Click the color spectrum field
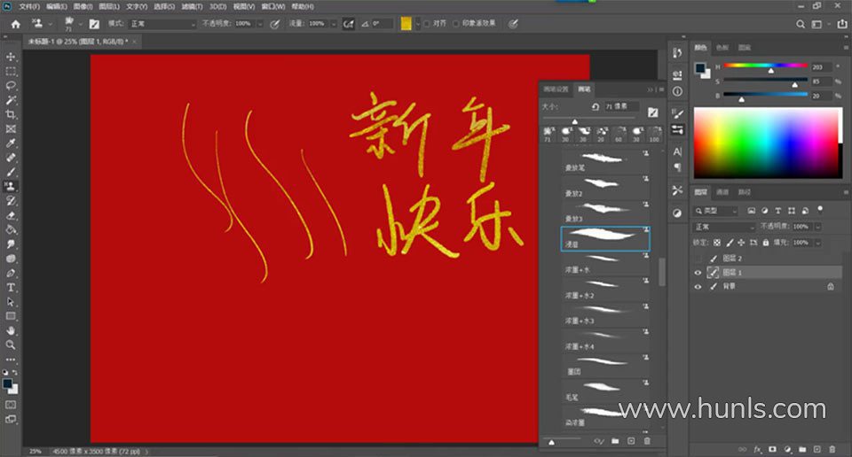 (x=767, y=143)
